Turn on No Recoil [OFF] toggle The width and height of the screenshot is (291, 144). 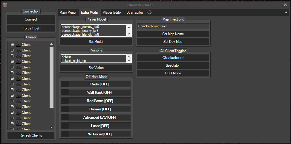[99, 134]
